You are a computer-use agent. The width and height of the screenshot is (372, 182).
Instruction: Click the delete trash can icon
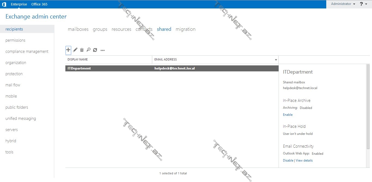[82, 50]
